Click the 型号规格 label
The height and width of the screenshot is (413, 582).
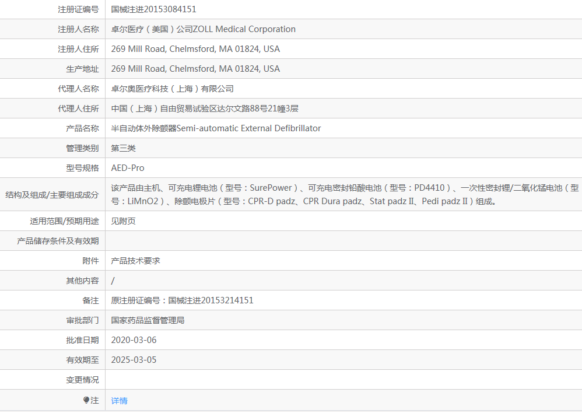point(82,168)
